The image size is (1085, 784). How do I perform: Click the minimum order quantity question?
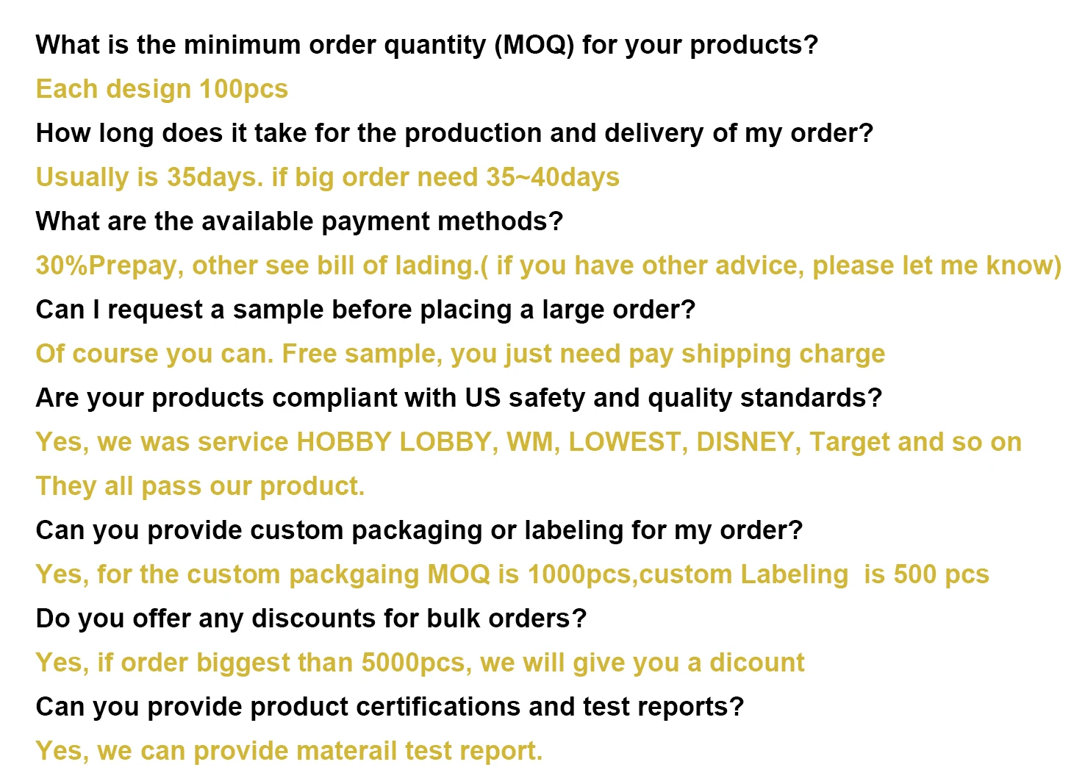tap(426, 45)
